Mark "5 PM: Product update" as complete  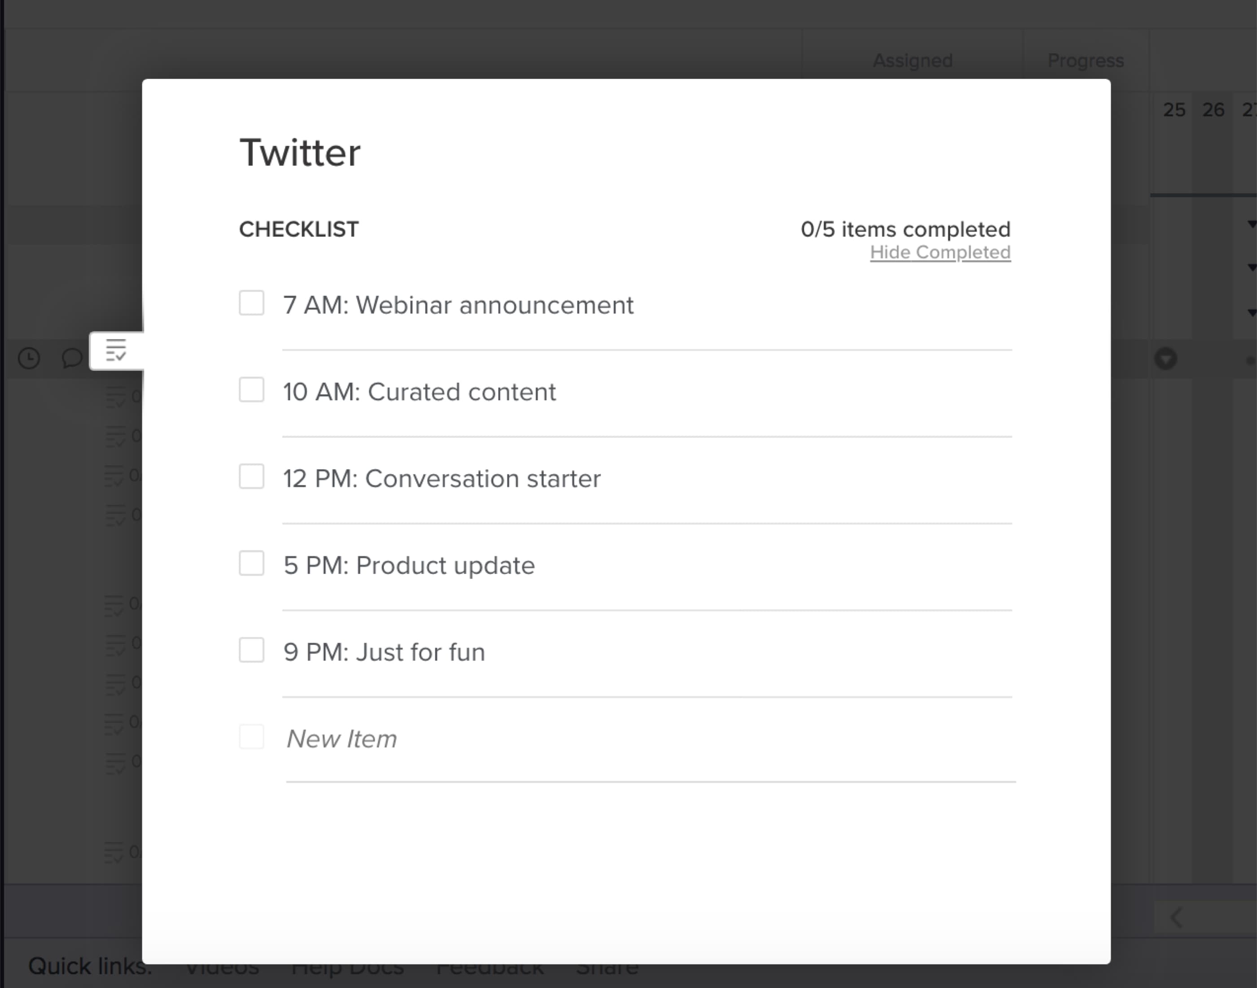point(251,564)
